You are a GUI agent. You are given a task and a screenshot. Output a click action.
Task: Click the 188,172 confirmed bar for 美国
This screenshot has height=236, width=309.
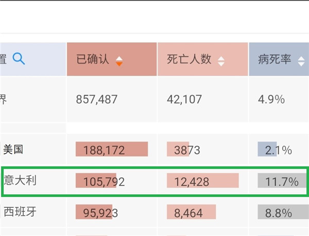(112, 149)
